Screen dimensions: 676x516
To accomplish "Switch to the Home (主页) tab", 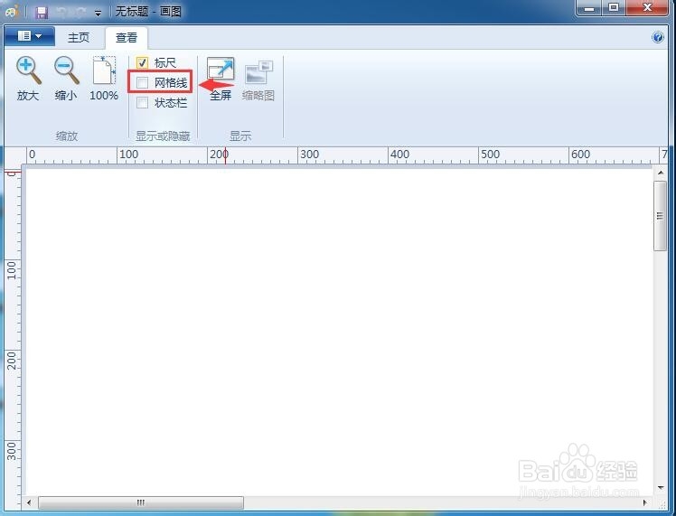I will 79,38.
